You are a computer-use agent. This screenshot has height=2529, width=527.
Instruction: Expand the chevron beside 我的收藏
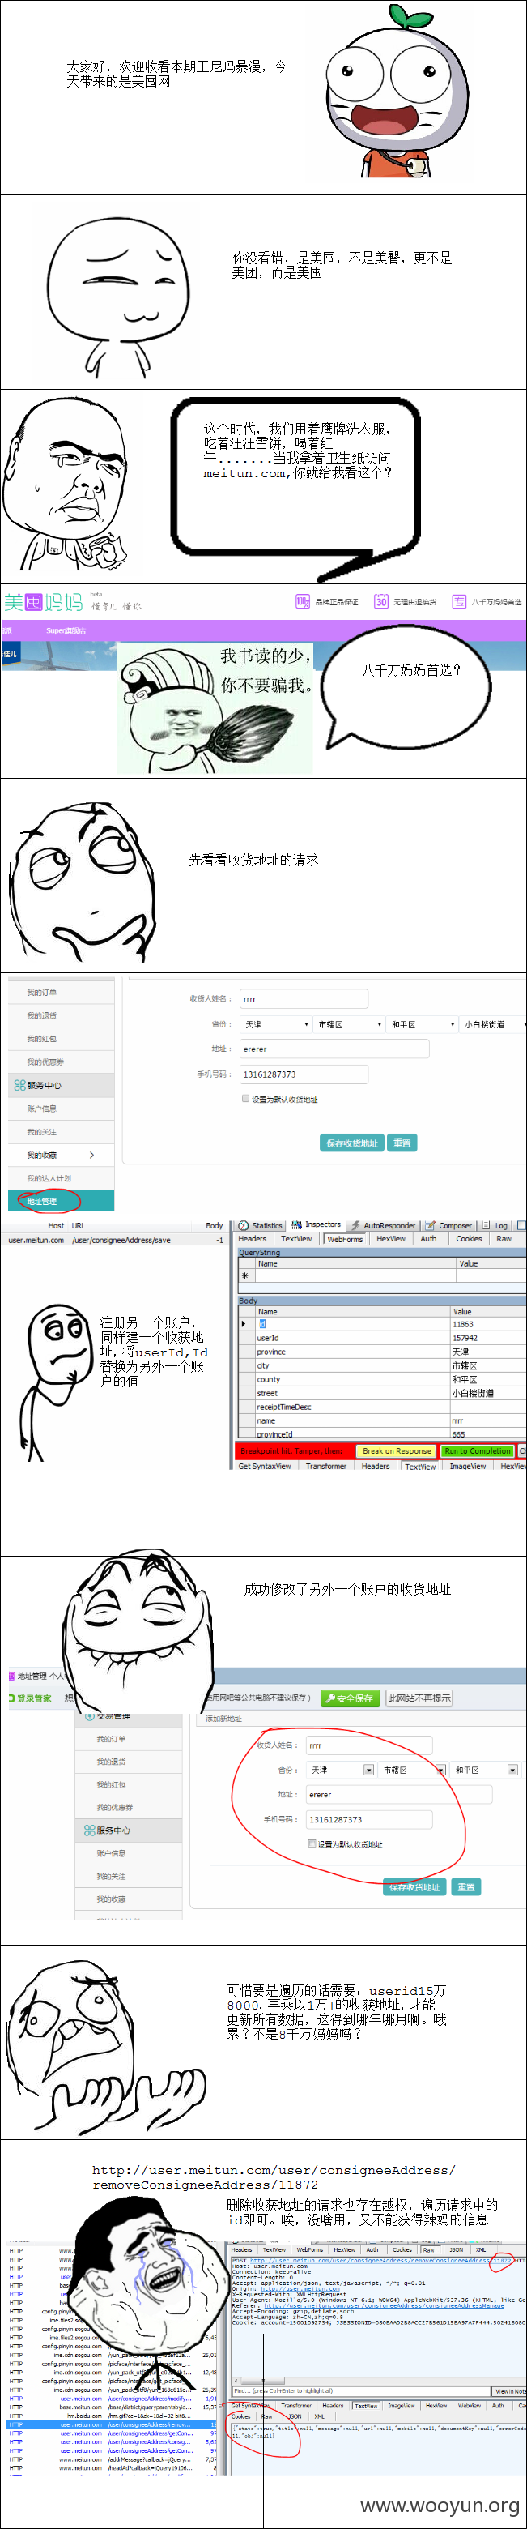click(x=92, y=1155)
